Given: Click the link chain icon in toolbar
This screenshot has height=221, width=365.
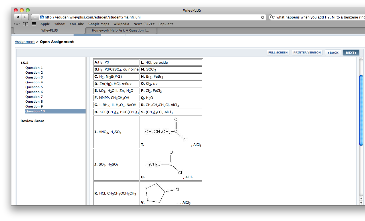Looking at the screenshot, I should pyautogui.click(x=17, y=24).
